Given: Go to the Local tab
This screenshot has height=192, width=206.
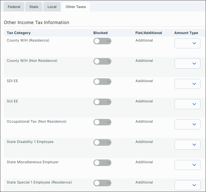Looking at the screenshot, I should (x=52, y=7).
